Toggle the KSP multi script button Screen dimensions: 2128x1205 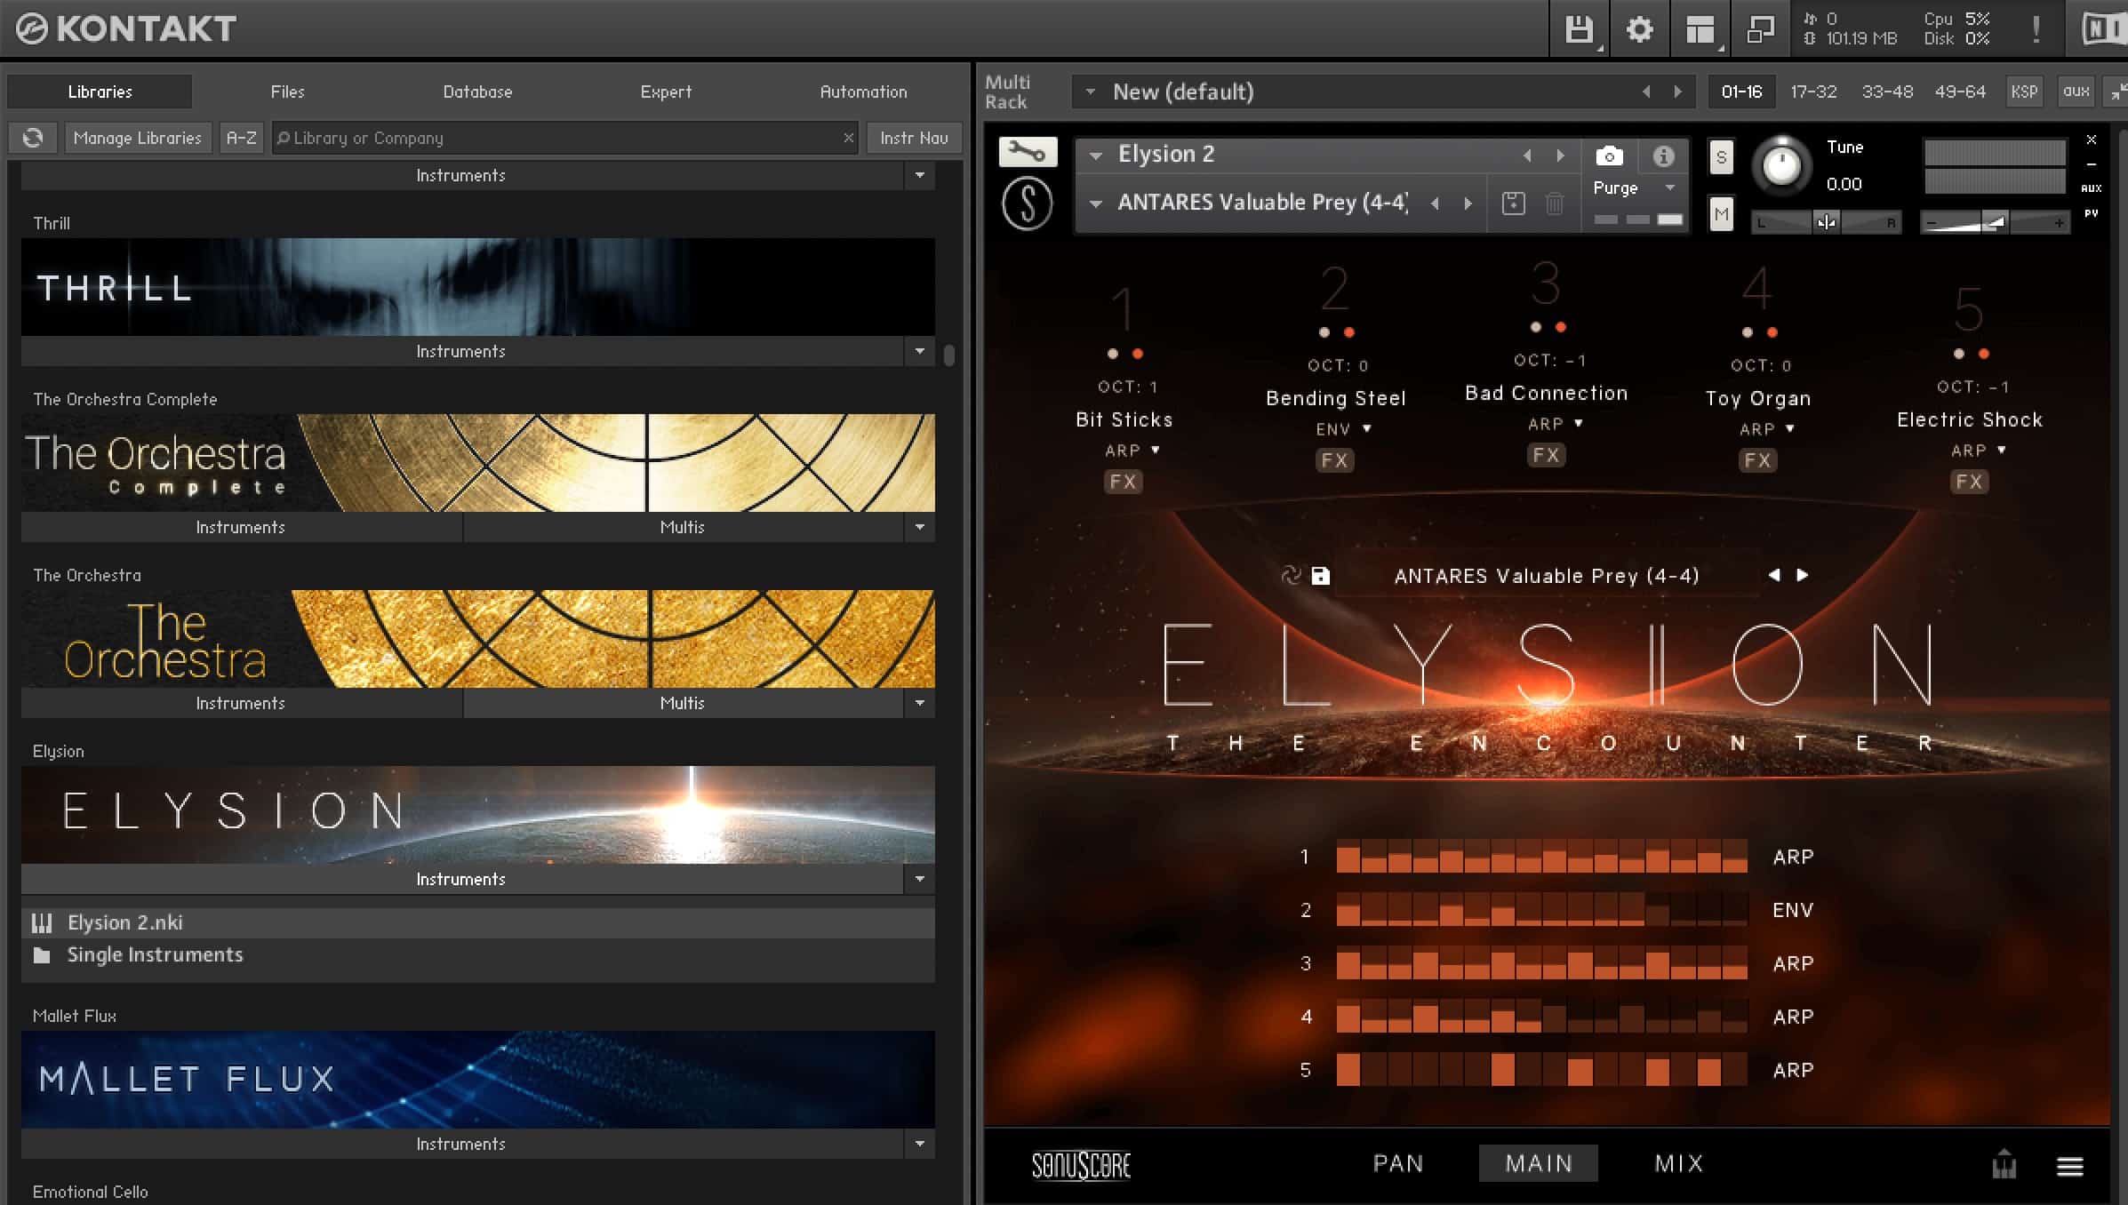pyautogui.click(x=2024, y=92)
